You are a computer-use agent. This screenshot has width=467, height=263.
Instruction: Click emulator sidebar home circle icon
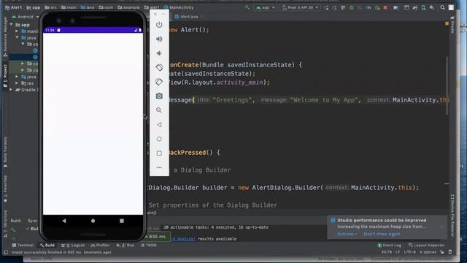(x=159, y=139)
